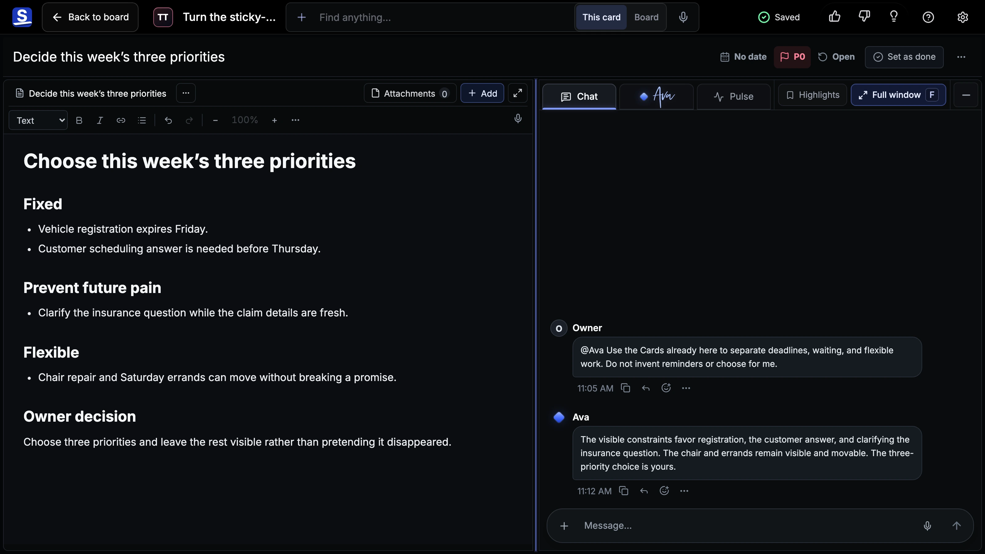Viewport: 985px width, 554px height.
Task: Change the P0 priority flag
Action: click(792, 57)
